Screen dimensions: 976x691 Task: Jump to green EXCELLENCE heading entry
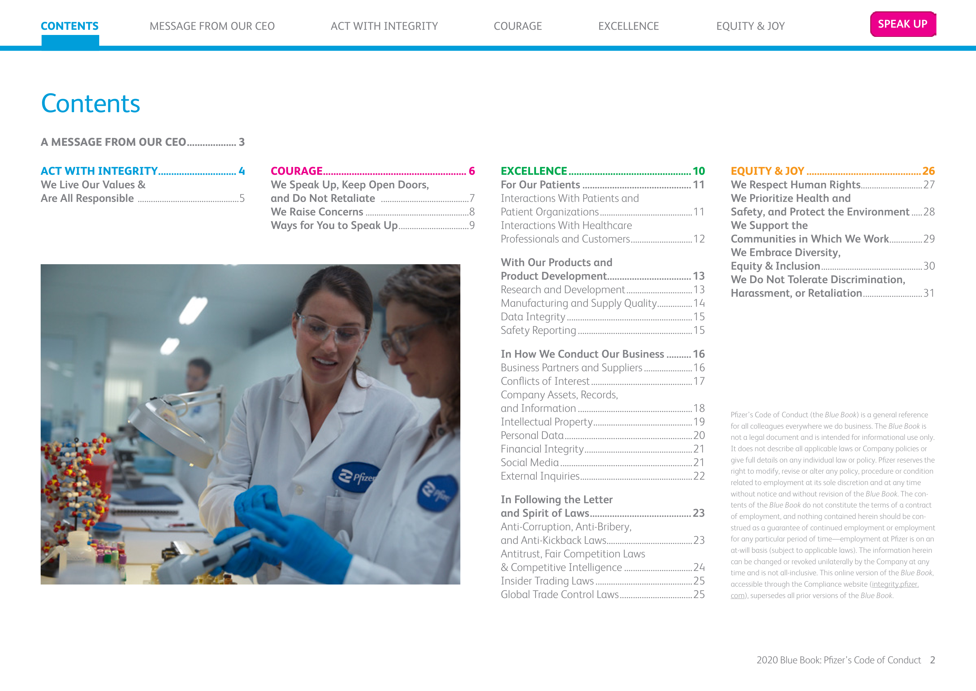click(x=603, y=171)
